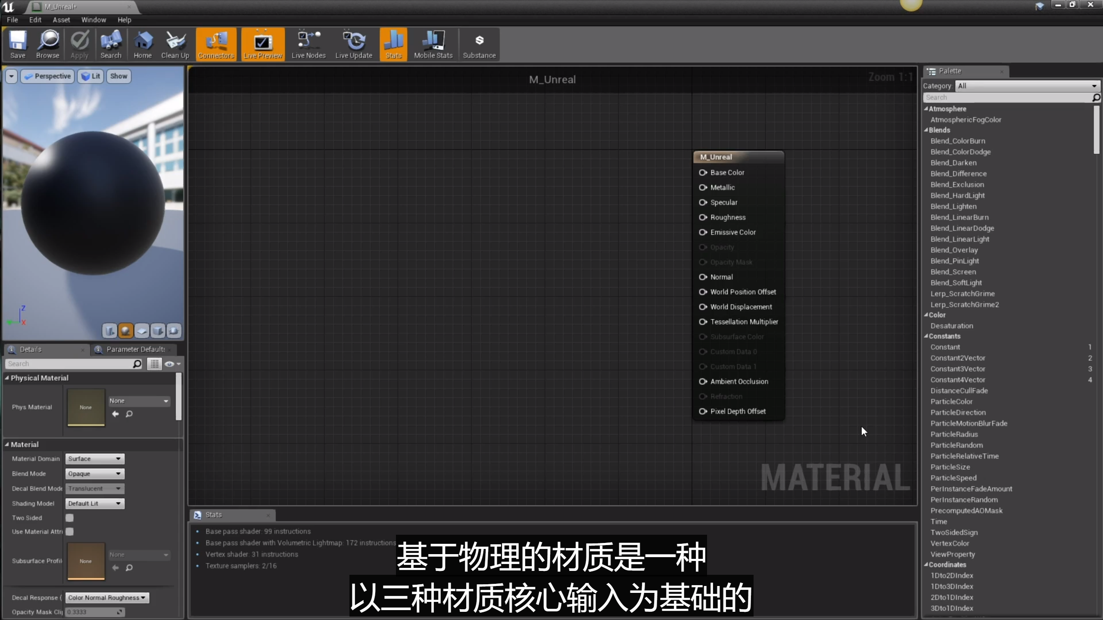Check the Use Material Attributes box
Image resolution: width=1103 pixels, height=620 pixels.
69,532
